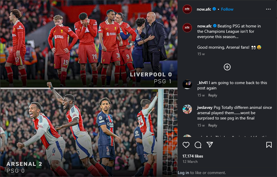
Task: Visit jwdavey profile from username
Action: coord(205,107)
